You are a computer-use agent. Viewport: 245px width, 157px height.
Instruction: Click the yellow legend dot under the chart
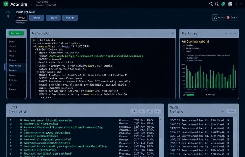point(206,95)
